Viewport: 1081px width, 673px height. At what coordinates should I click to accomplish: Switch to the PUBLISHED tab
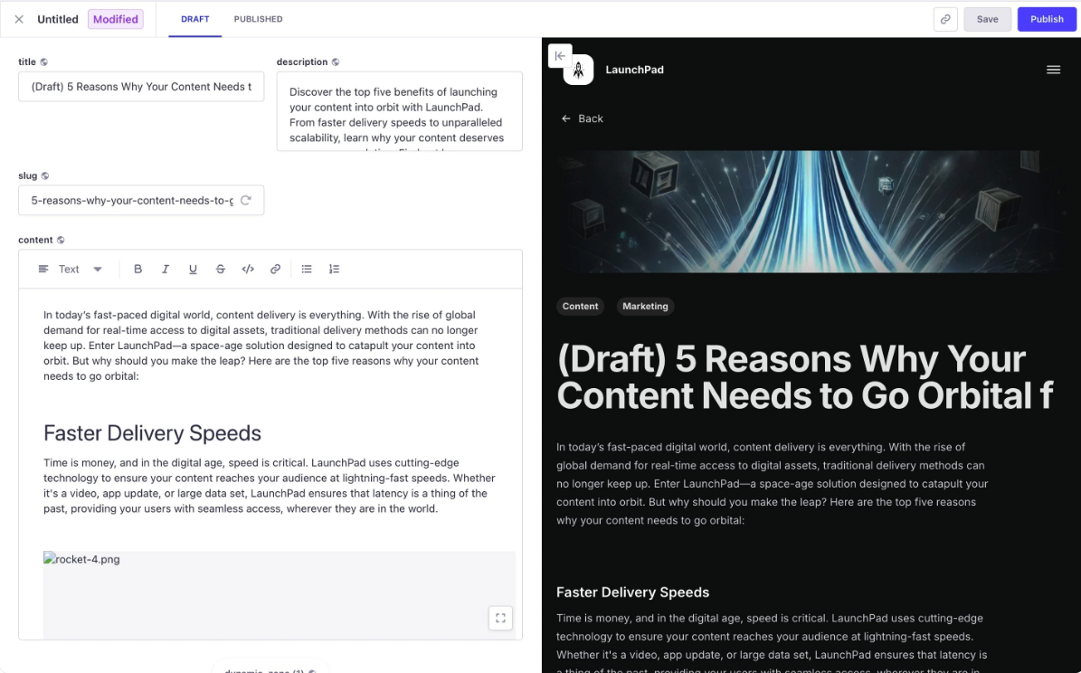258,19
